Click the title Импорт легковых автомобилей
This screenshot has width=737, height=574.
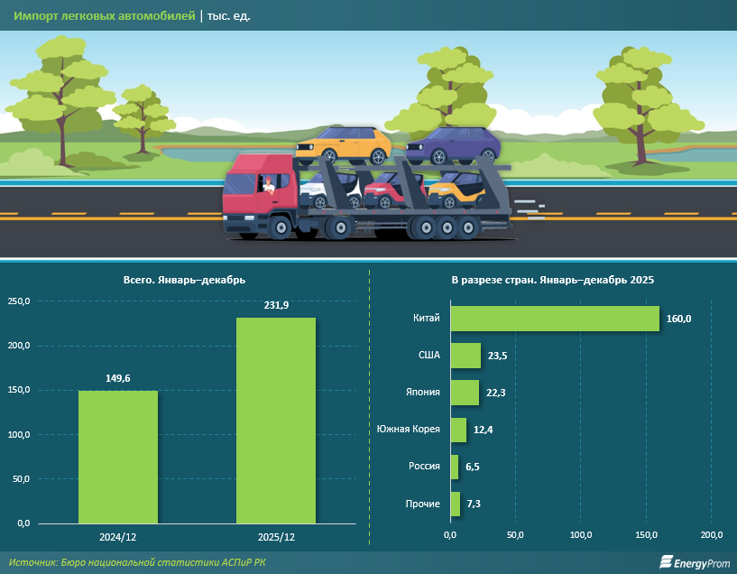pyautogui.click(x=103, y=15)
